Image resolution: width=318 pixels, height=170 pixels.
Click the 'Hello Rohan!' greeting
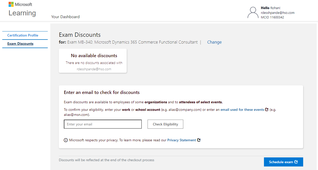[271, 8]
